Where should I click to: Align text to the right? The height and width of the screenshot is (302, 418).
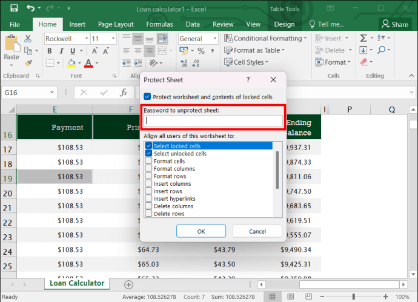(150, 51)
